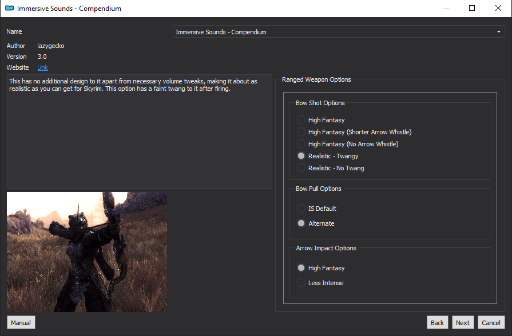Maximize the installer window
This screenshot has height=336, width=512.
[472, 8]
